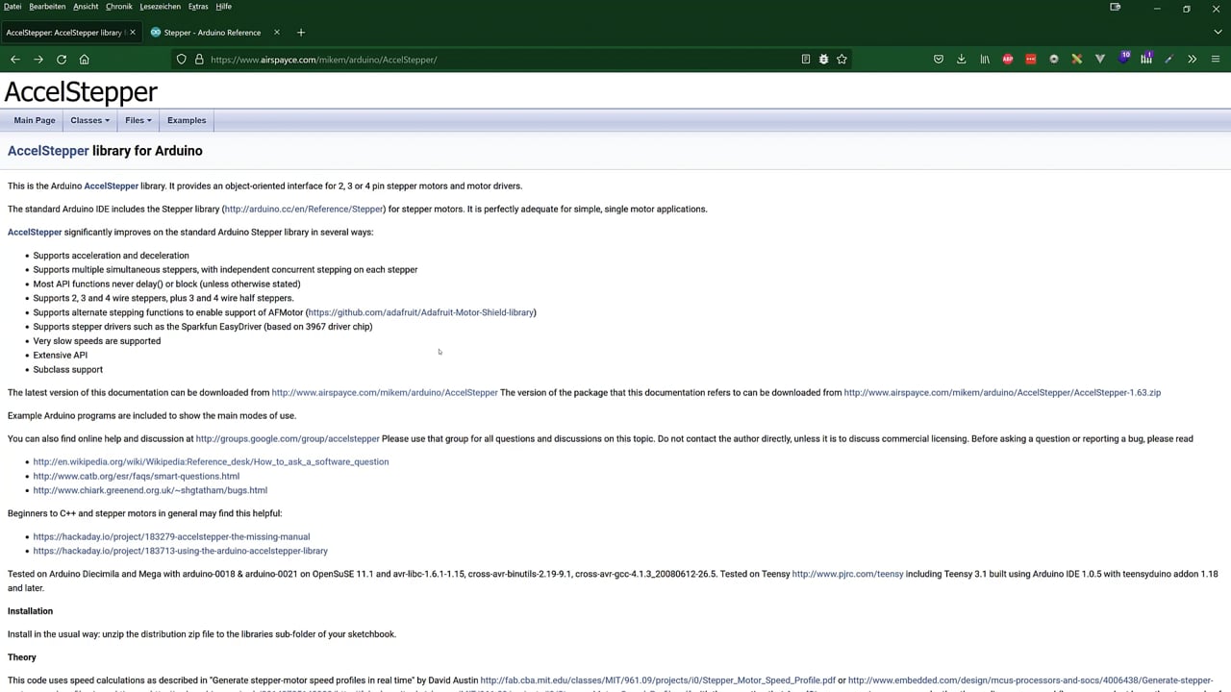Open the smart-questions.html link
Image resolution: width=1231 pixels, height=692 pixels.
click(x=137, y=477)
